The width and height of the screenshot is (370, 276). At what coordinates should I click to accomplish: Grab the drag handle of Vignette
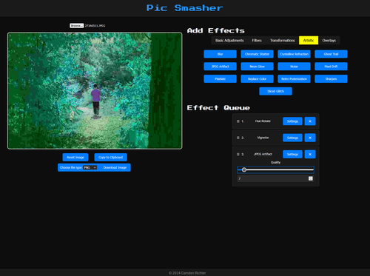(238, 138)
